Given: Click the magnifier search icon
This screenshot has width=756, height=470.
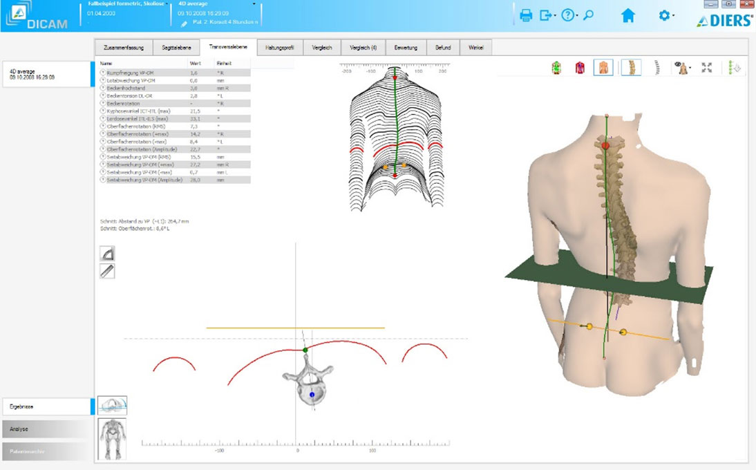Looking at the screenshot, I should (x=589, y=15).
